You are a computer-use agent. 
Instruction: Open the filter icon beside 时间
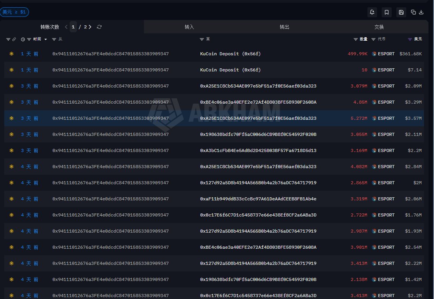pos(29,39)
